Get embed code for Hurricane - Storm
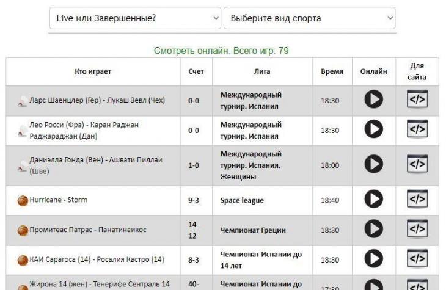Screen dimensions: 446x290 pyautogui.click(x=417, y=200)
